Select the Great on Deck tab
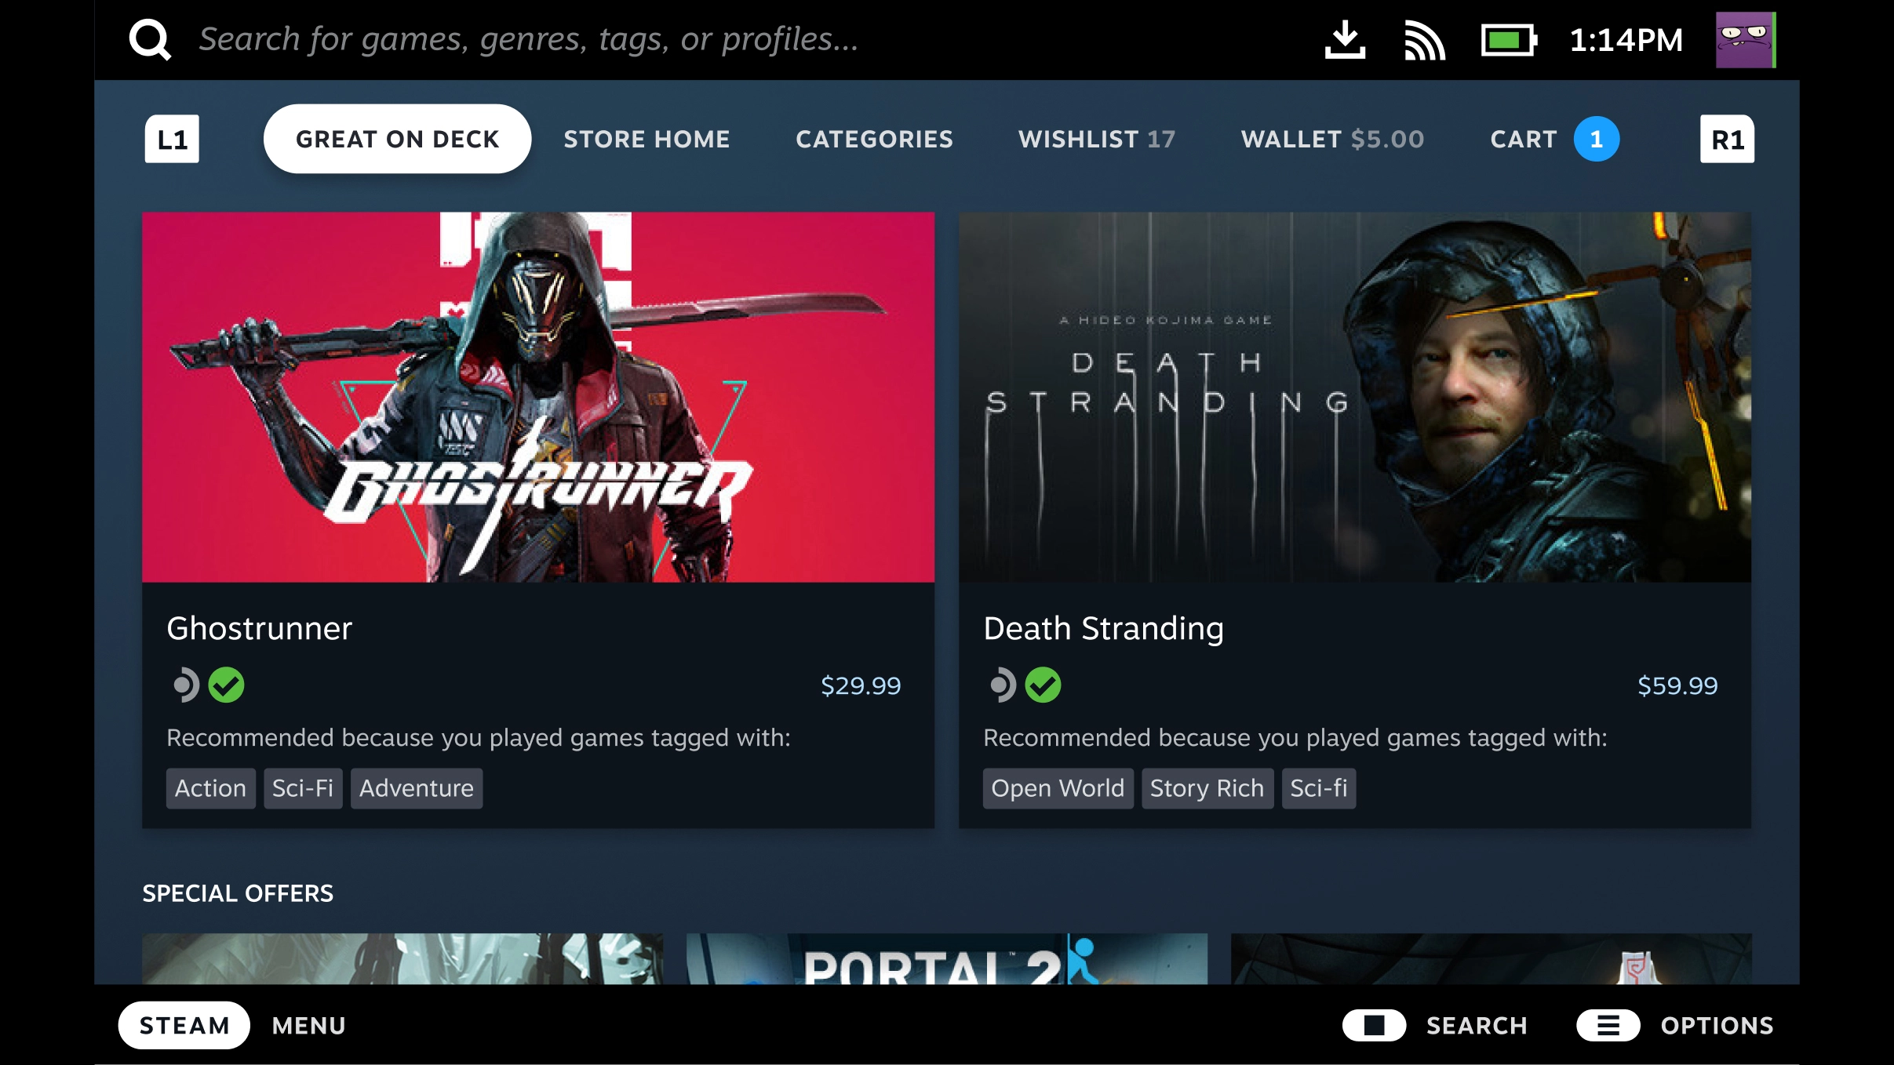The width and height of the screenshot is (1894, 1065). coord(397,139)
